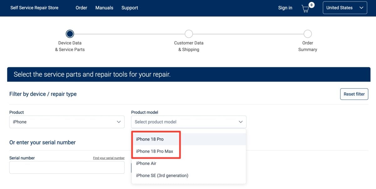Select the Device Data & Service Parts step circle
Viewport: 376px width, 189px height.
point(70,34)
